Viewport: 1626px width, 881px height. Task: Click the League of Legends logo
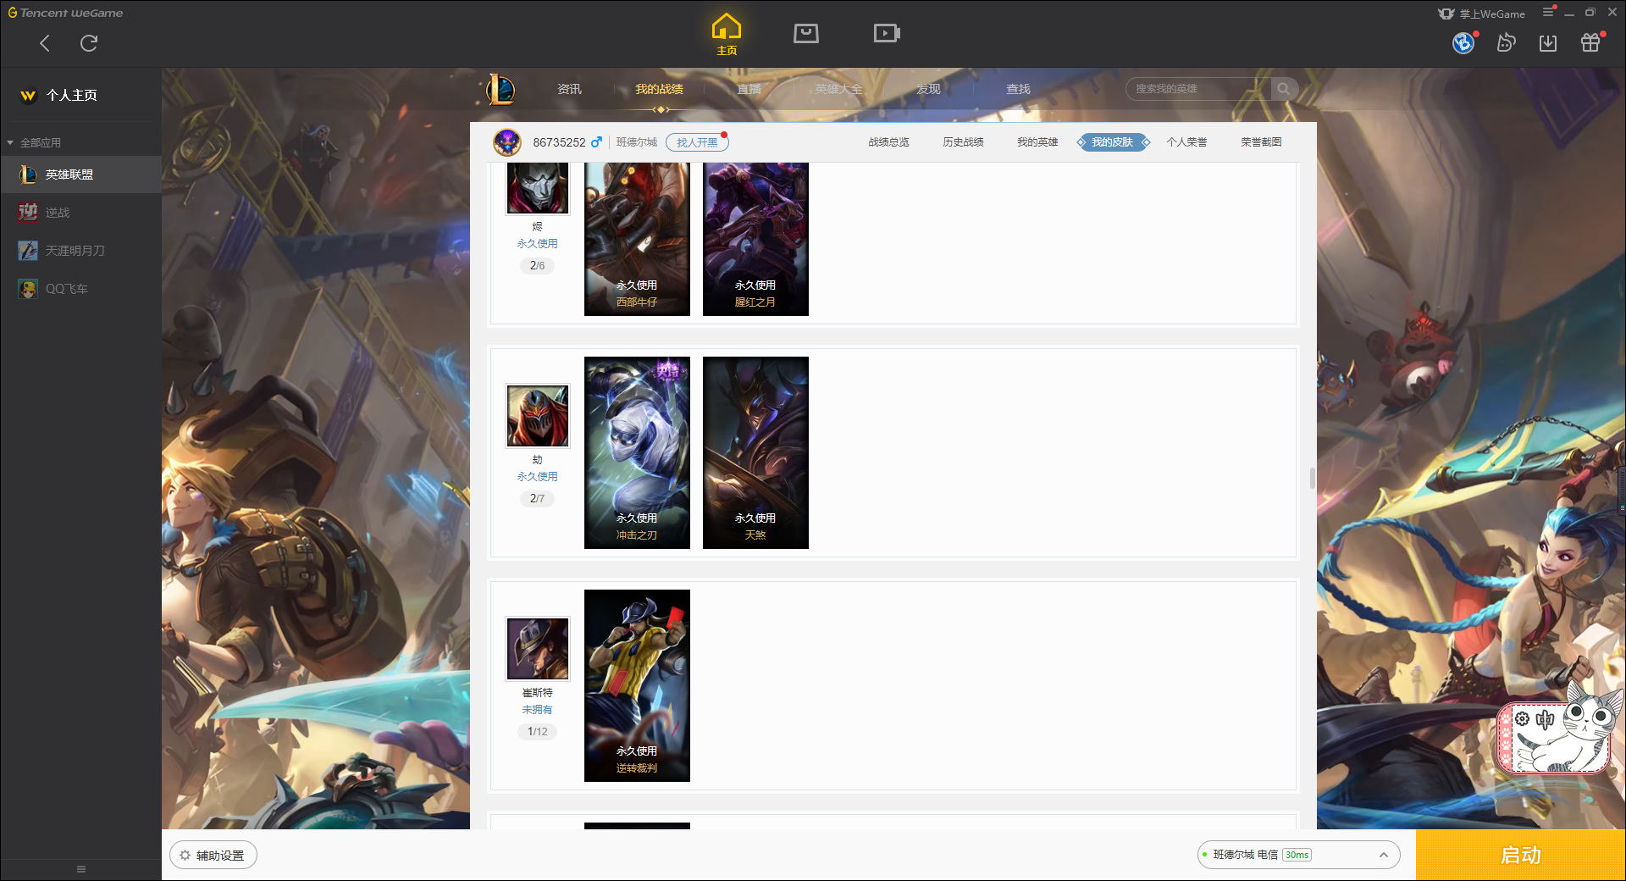501,89
